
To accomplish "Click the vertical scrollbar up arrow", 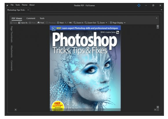I will pos(158,26).
